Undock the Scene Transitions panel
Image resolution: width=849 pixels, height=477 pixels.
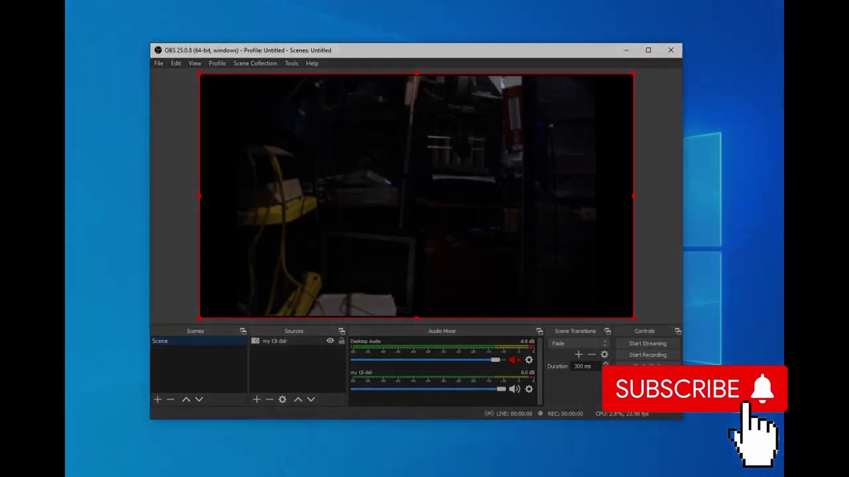click(x=607, y=331)
